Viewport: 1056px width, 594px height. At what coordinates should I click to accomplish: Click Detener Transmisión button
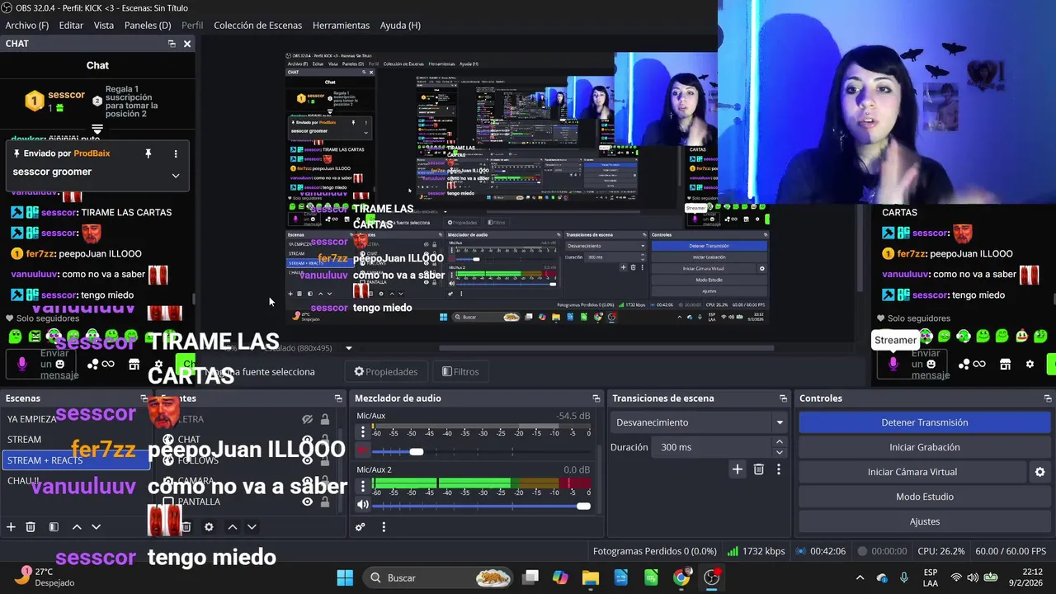[x=924, y=422]
